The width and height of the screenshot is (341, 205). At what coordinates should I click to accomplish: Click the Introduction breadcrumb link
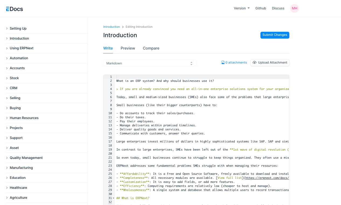(111, 27)
